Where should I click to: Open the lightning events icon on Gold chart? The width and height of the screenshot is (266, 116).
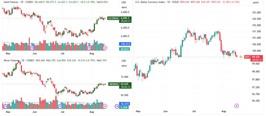(105, 48)
